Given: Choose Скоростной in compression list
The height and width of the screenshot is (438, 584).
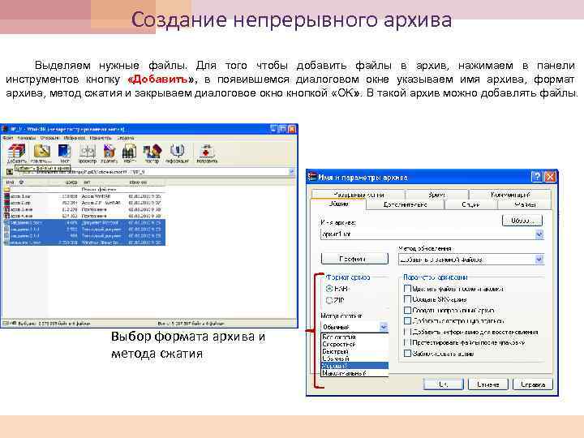Looking at the screenshot, I should [x=354, y=344].
